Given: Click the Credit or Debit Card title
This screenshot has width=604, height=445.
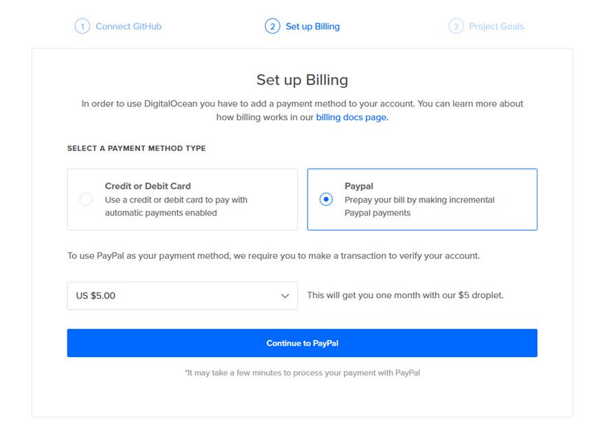Looking at the screenshot, I should 148,186.
